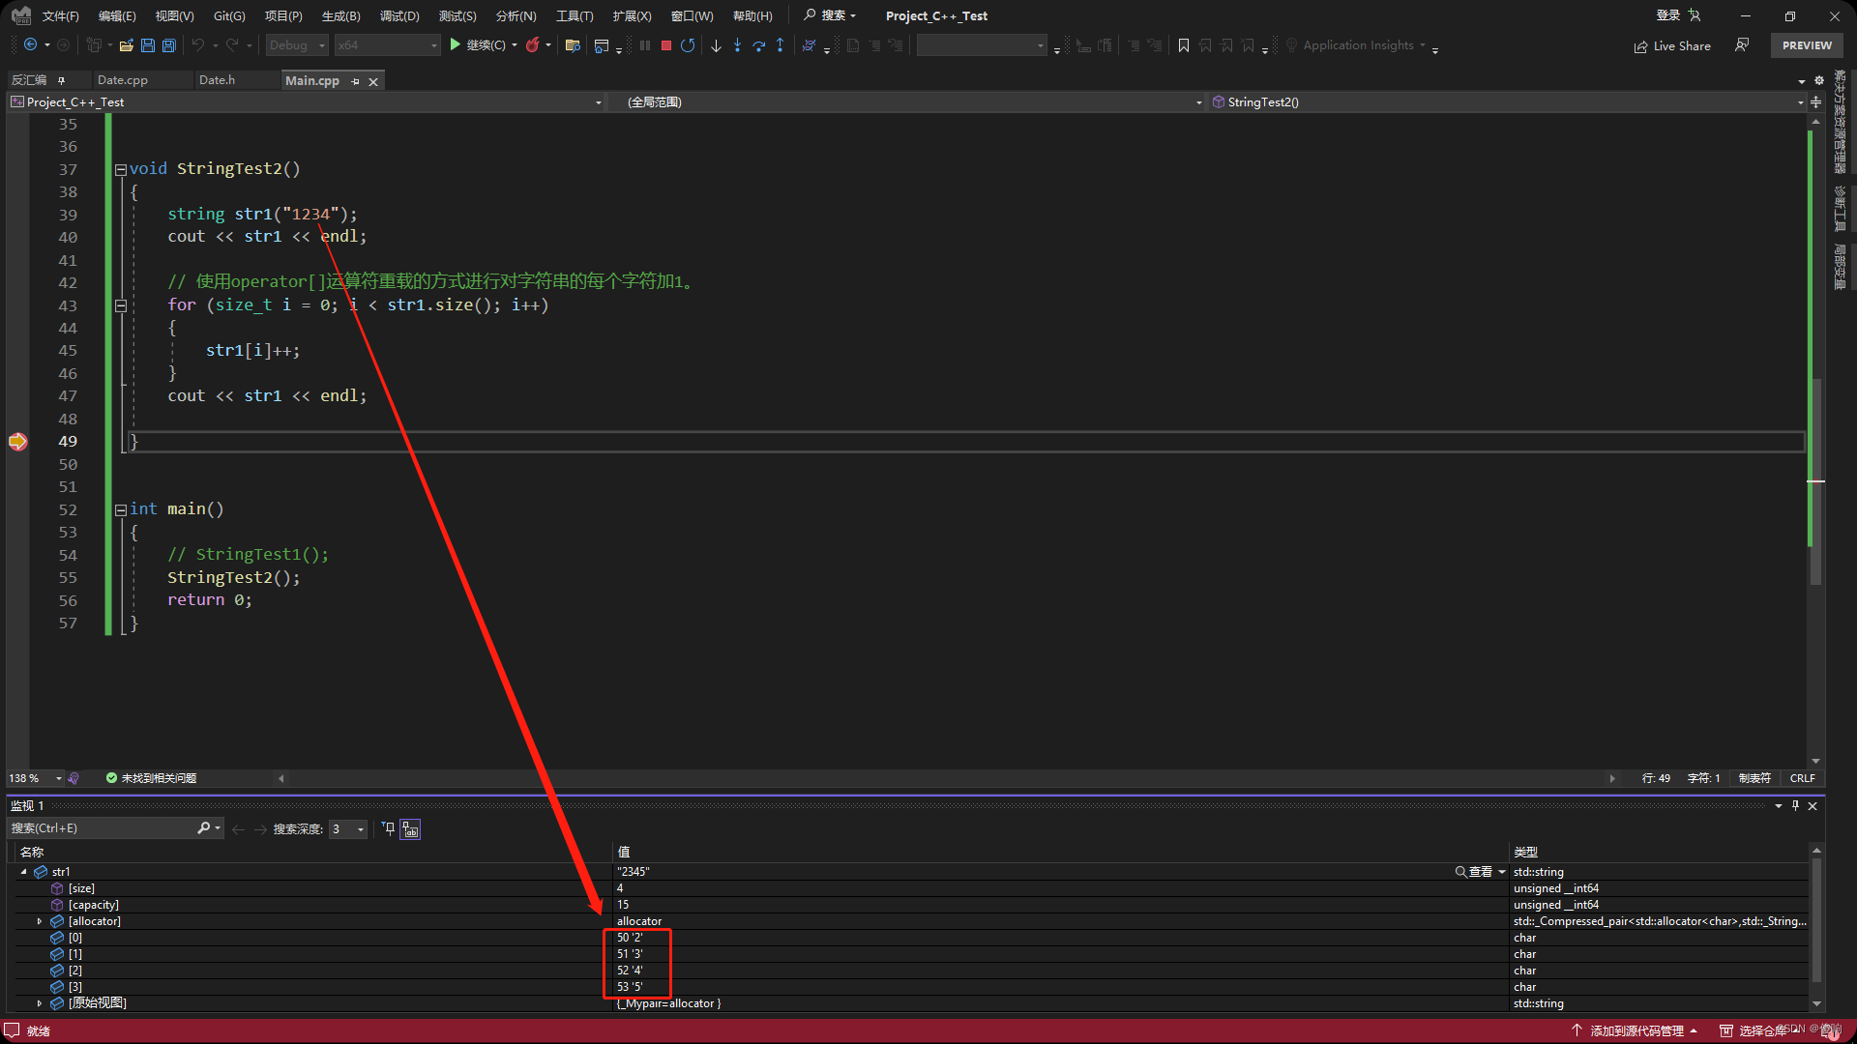The image size is (1857, 1044).
Task: Restart debugging with circular arrow icon
Action: [x=688, y=45]
